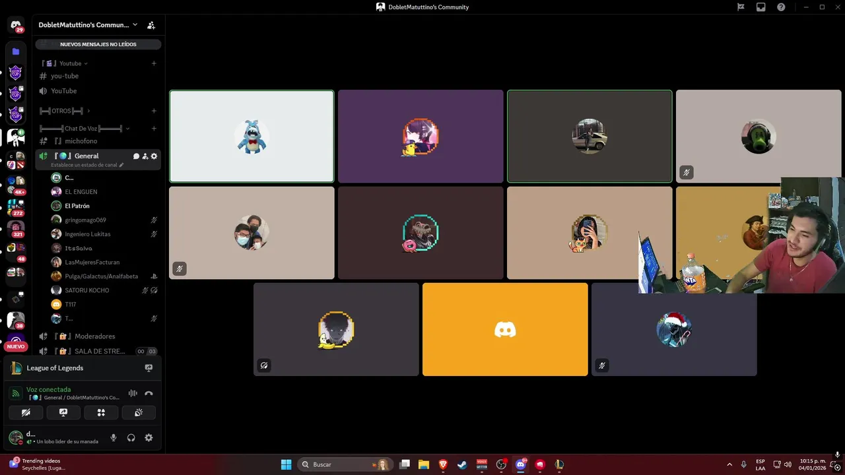Open Discord direct messages home icon

pyautogui.click(x=16, y=25)
